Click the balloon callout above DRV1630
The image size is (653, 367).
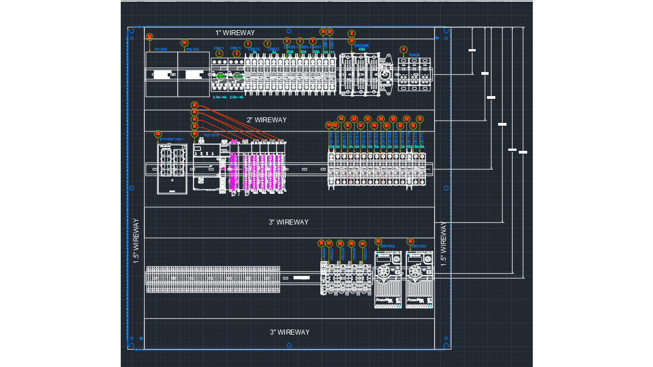(410, 241)
